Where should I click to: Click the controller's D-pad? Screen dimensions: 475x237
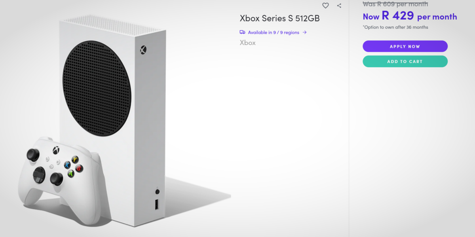coord(39,174)
